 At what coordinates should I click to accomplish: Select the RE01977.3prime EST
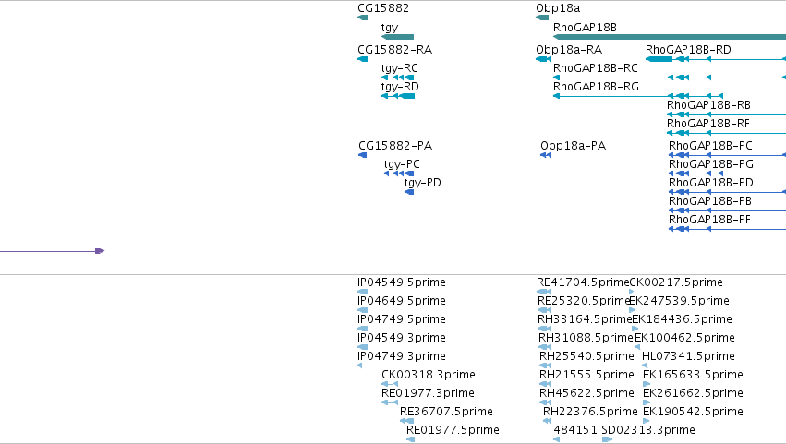(390, 402)
